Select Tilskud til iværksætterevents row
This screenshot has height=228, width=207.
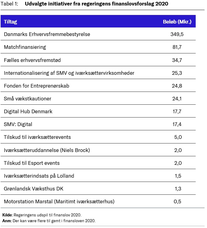pos(37,137)
